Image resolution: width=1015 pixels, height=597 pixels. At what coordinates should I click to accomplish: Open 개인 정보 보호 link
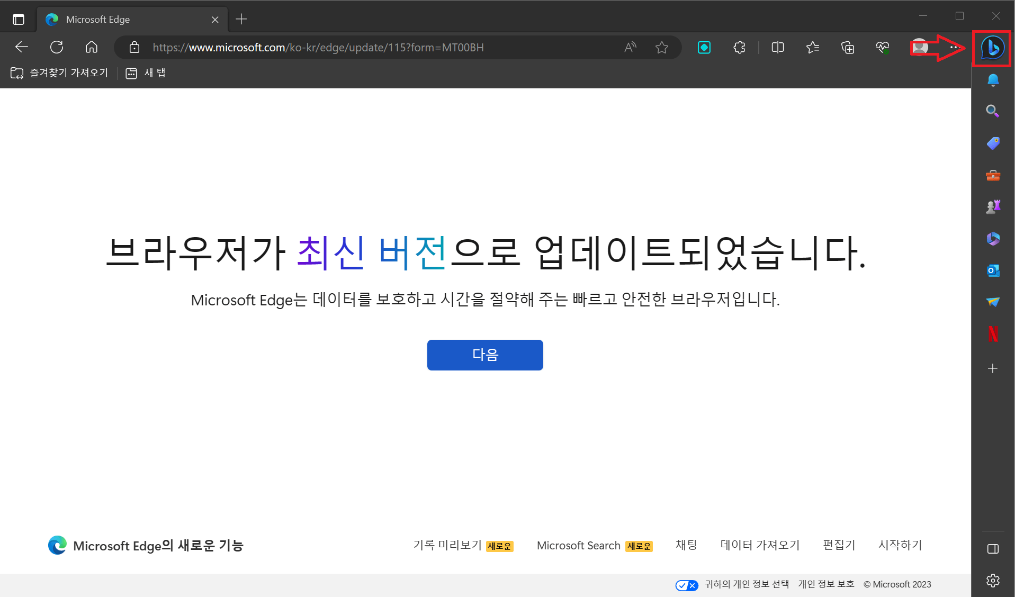826,584
